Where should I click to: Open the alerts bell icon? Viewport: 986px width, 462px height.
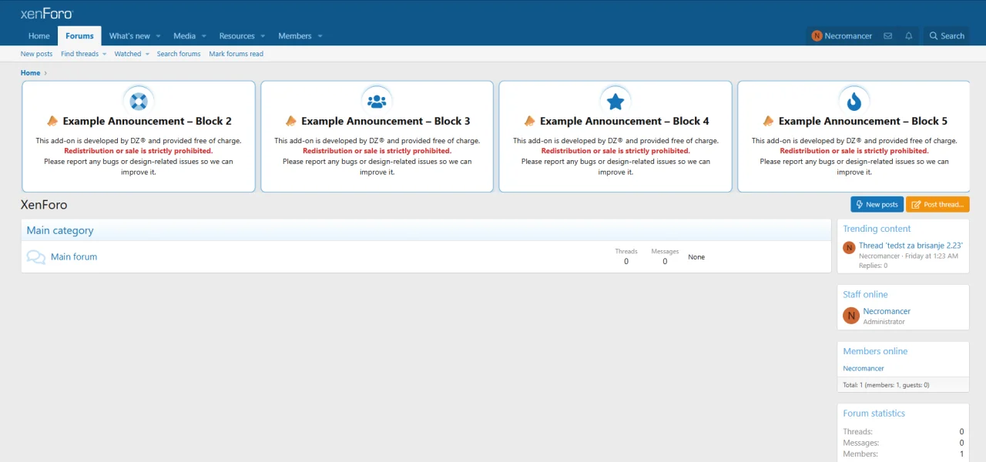pos(909,36)
